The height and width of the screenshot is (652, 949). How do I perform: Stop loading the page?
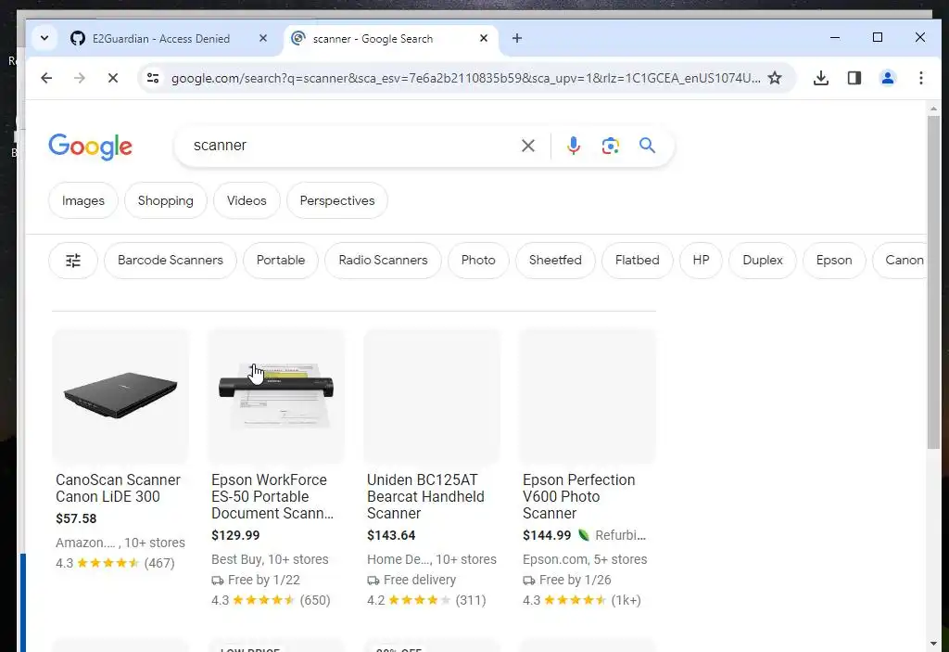(x=112, y=78)
